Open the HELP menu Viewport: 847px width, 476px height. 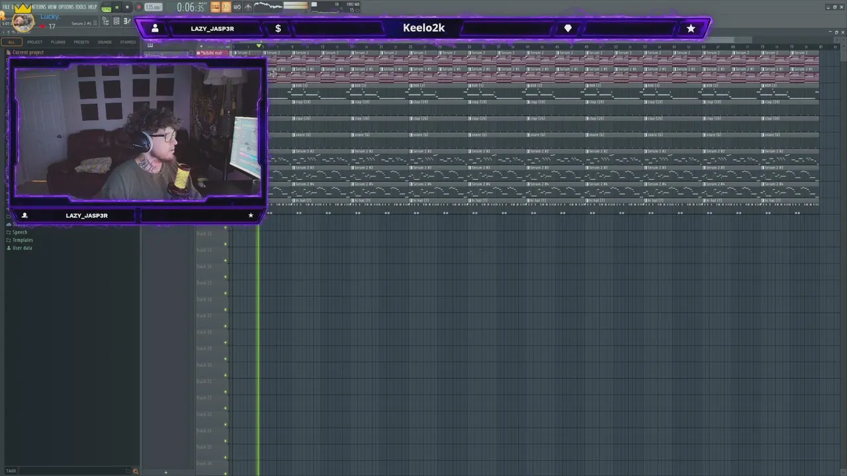(x=93, y=7)
